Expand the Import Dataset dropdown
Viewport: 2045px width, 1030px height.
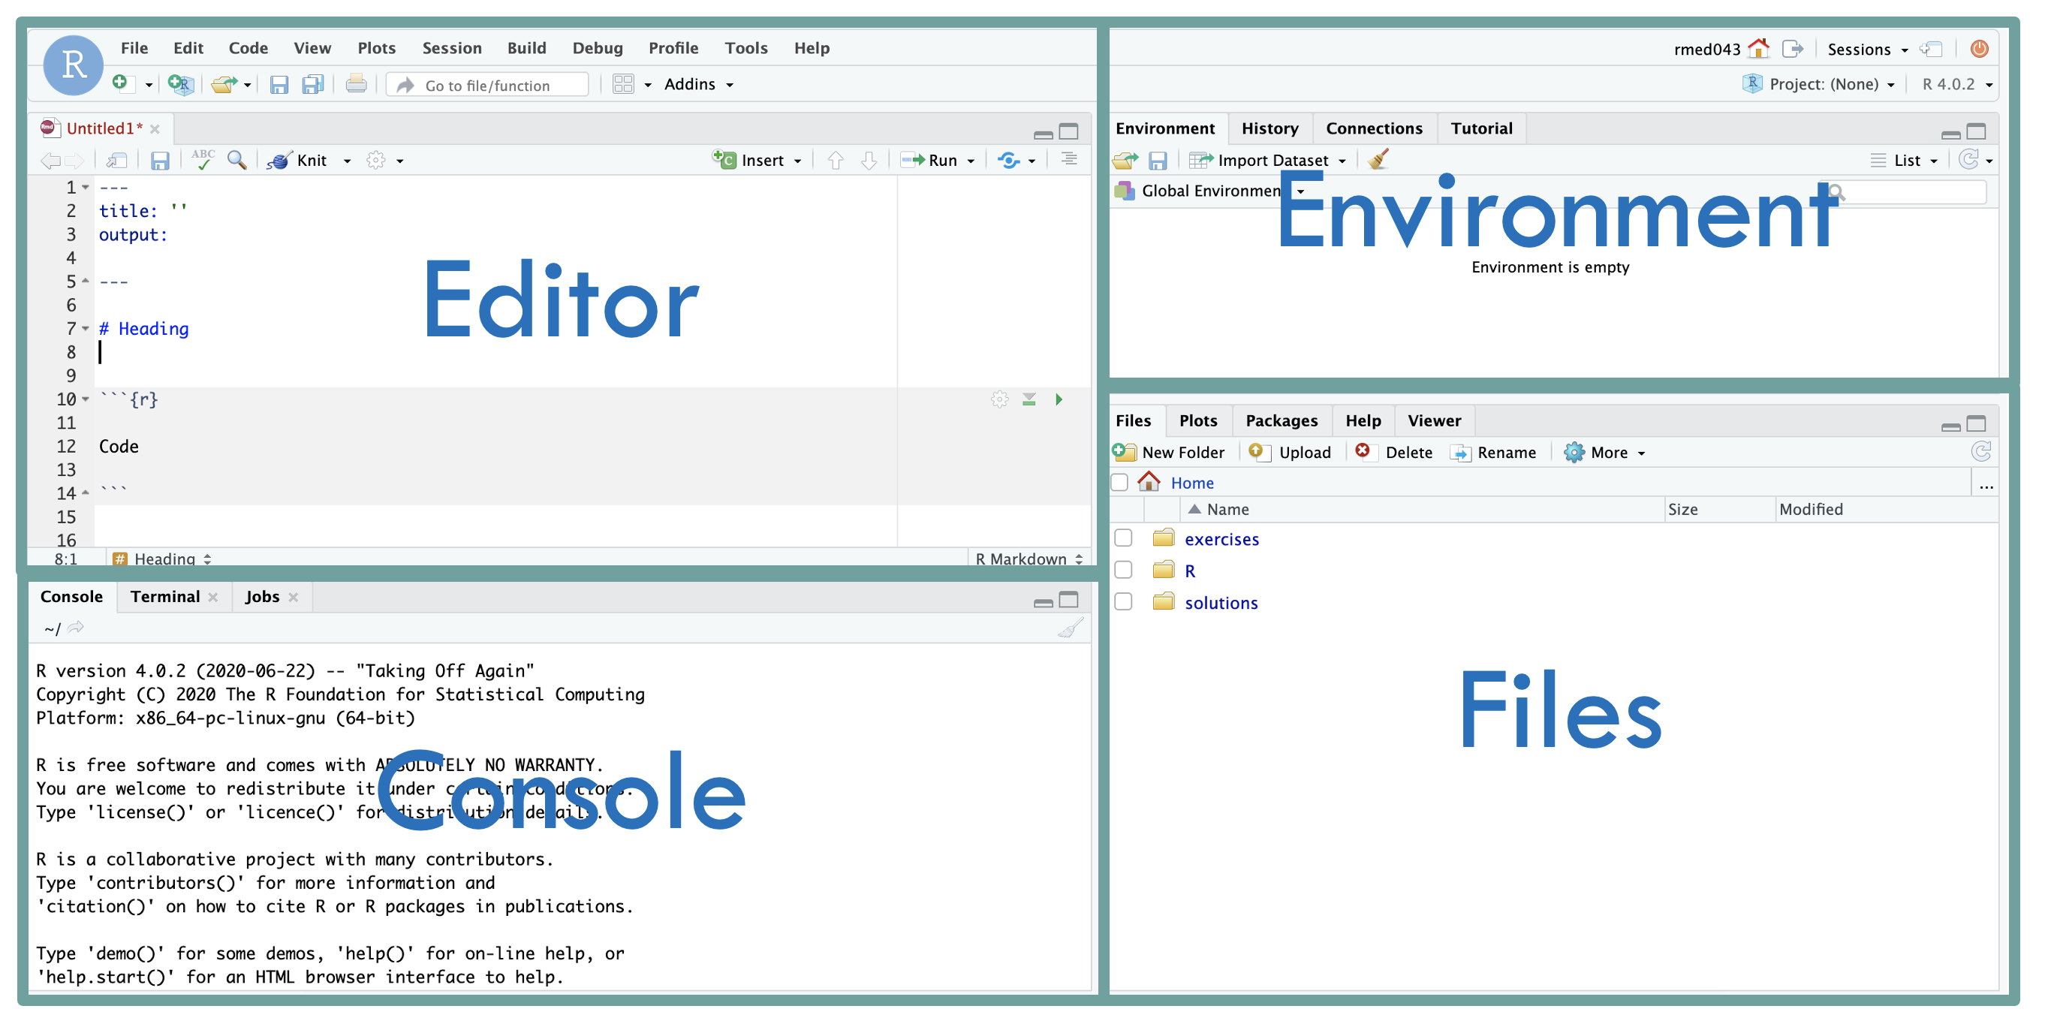1342,161
